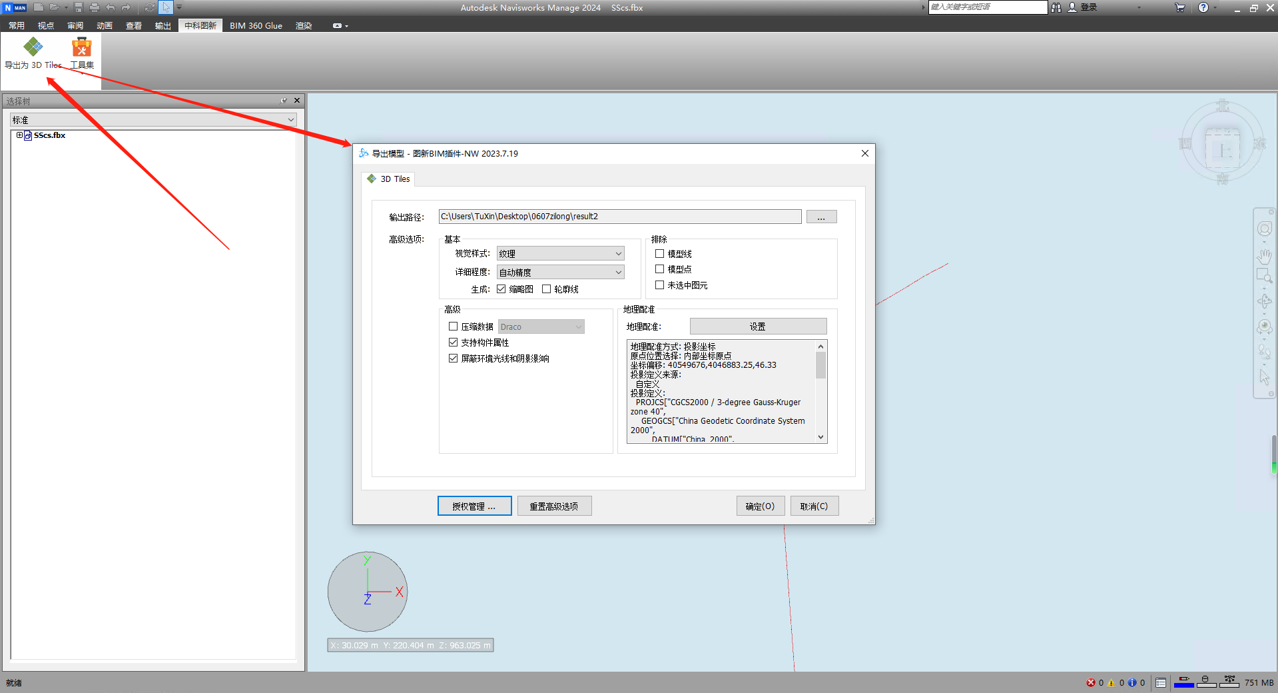
Task: Click the pencil progress bar indicator
Action: pos(1183,682)
